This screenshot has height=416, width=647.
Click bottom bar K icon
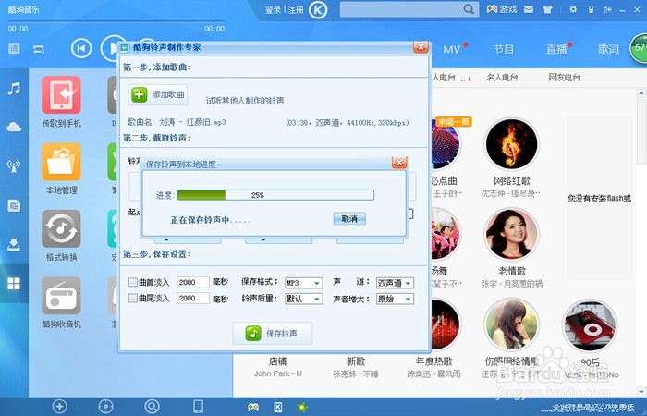[278, 408]
